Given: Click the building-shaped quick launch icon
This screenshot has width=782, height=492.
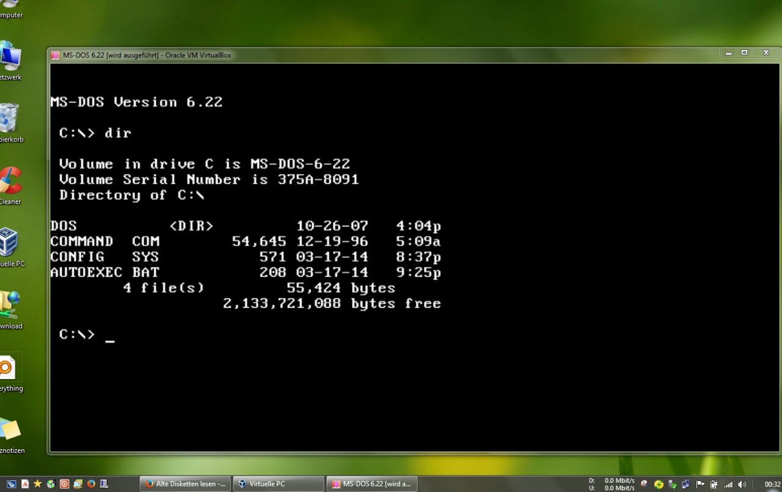Looking at the screenshot, I should tap(104, 484).
